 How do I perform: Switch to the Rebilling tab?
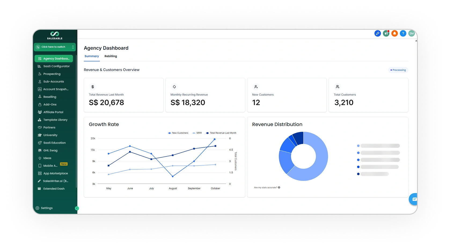[111, 56]
